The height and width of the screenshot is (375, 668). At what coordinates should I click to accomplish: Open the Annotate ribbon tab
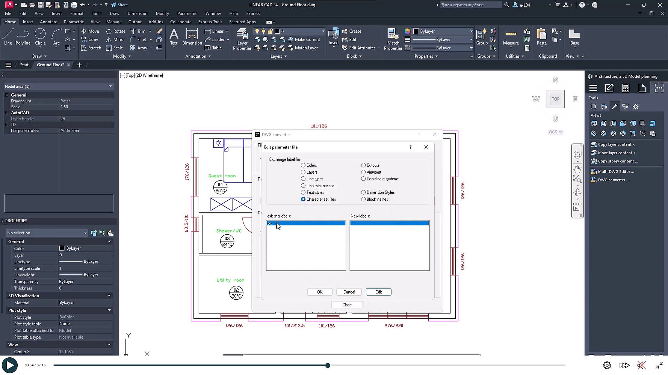(48, 22)
